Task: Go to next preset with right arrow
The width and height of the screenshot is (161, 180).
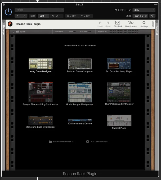Action: [x=24, y=16]
